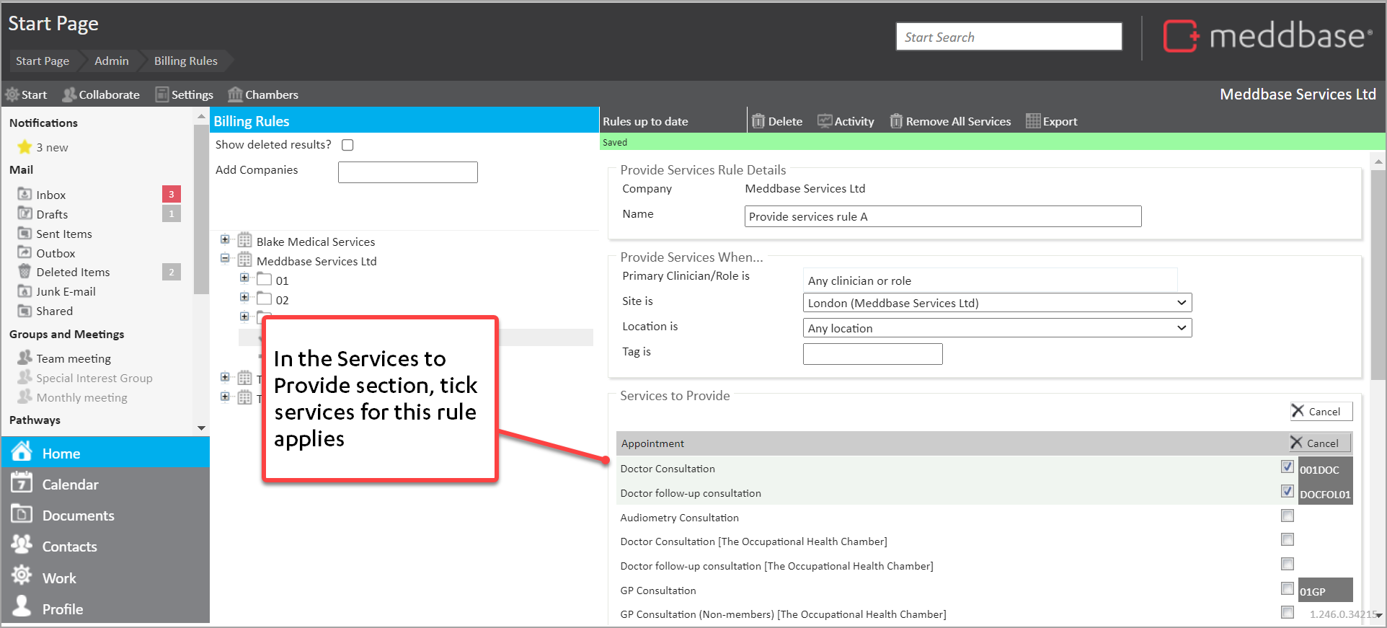Expand the Blake Medical Services tree node
1387x628 pixels.
[x=225, y=240]
